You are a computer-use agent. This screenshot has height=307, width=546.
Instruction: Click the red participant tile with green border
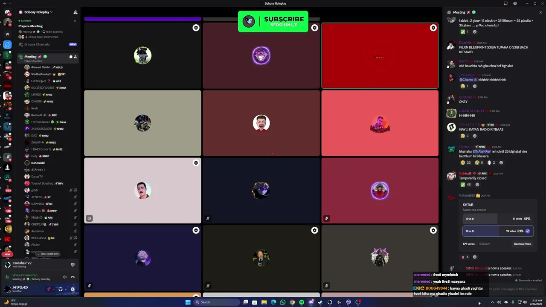380,56
